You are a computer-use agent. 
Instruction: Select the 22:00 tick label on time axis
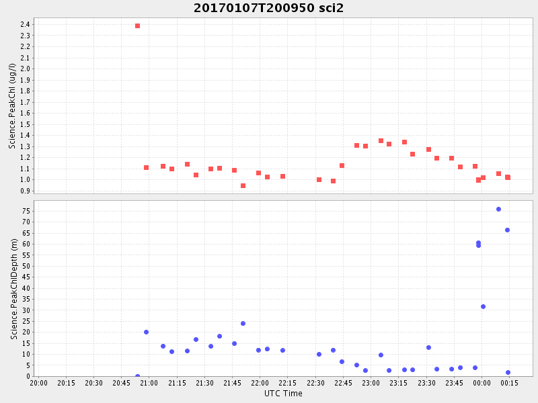point(260,383)
